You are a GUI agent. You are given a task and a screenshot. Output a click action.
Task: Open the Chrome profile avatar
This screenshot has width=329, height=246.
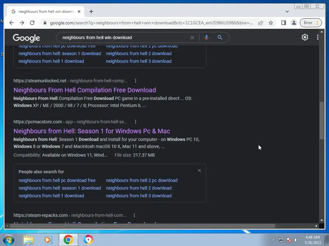tap(294, 23)
